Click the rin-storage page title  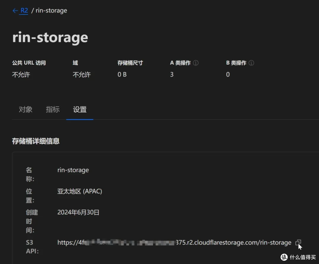(50, 38)
